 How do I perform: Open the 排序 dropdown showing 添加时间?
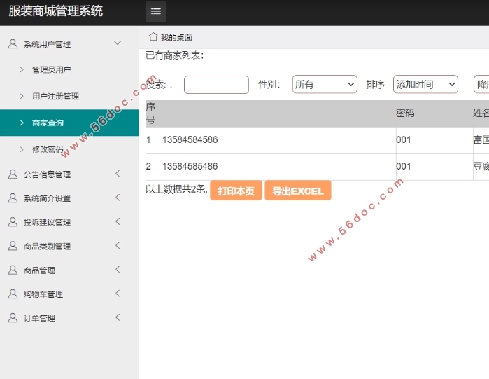425,84
